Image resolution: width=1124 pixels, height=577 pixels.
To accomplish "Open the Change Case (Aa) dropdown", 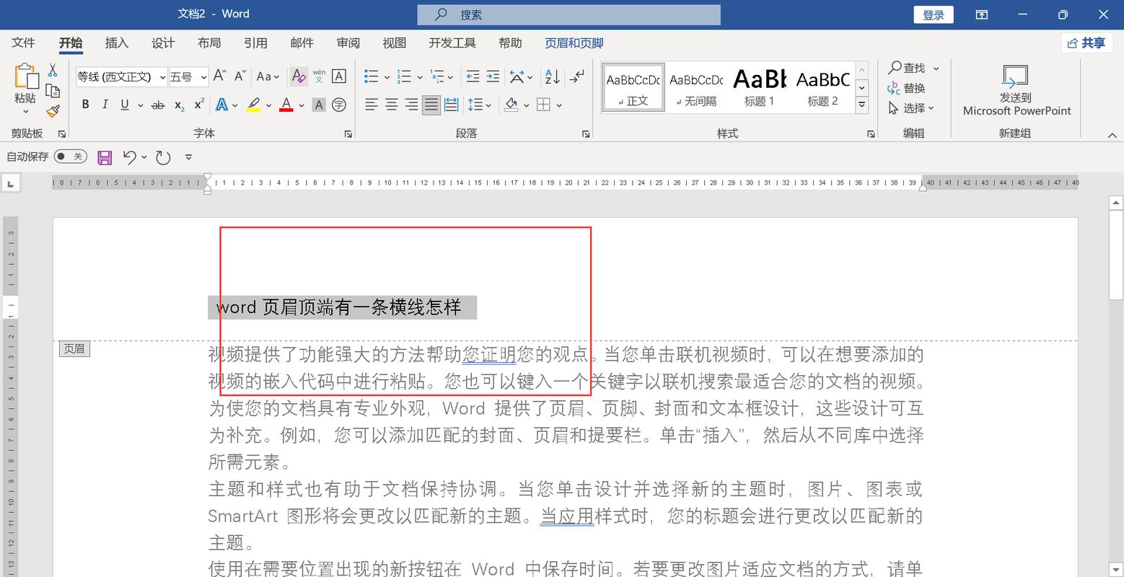I will [x=268, y=76].
